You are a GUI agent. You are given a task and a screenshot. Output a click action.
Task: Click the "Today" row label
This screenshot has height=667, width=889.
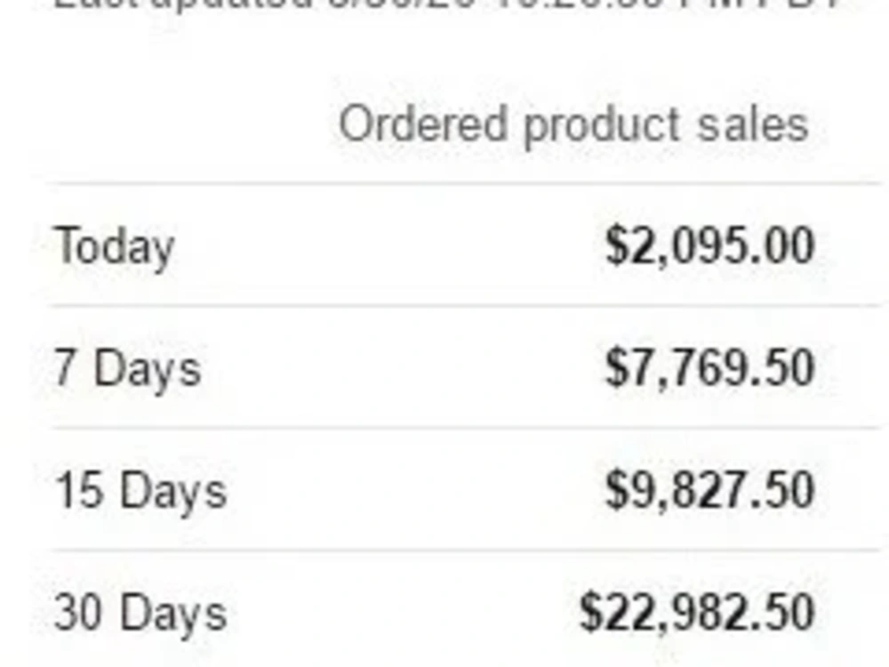[114, 246]
